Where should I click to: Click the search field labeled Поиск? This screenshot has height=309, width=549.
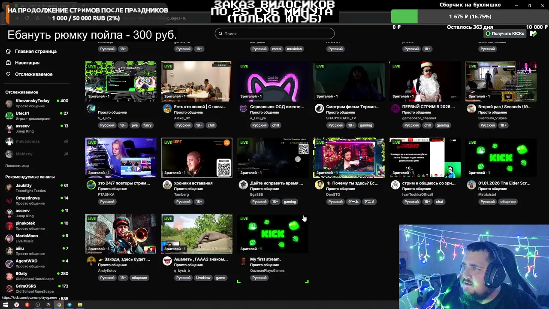tap(274, 33)
